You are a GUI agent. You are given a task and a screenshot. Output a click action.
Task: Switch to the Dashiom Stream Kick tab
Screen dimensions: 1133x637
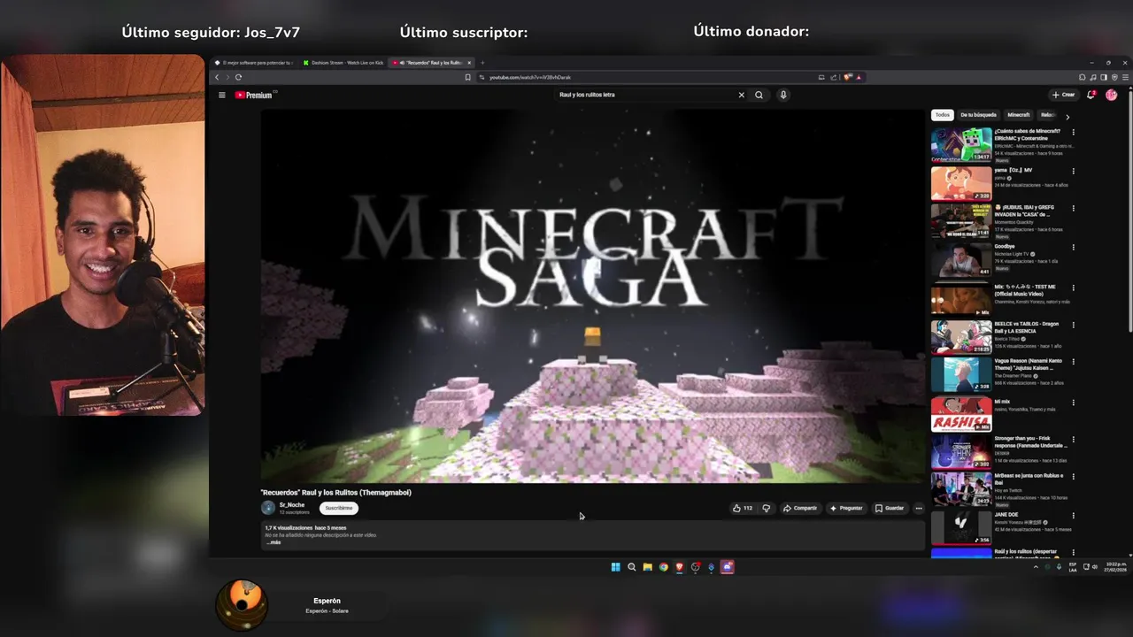pos(342,63)
